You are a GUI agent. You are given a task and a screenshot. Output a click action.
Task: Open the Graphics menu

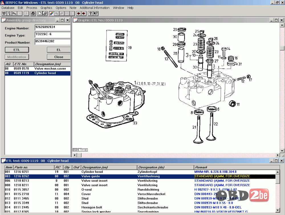point(46,8)
